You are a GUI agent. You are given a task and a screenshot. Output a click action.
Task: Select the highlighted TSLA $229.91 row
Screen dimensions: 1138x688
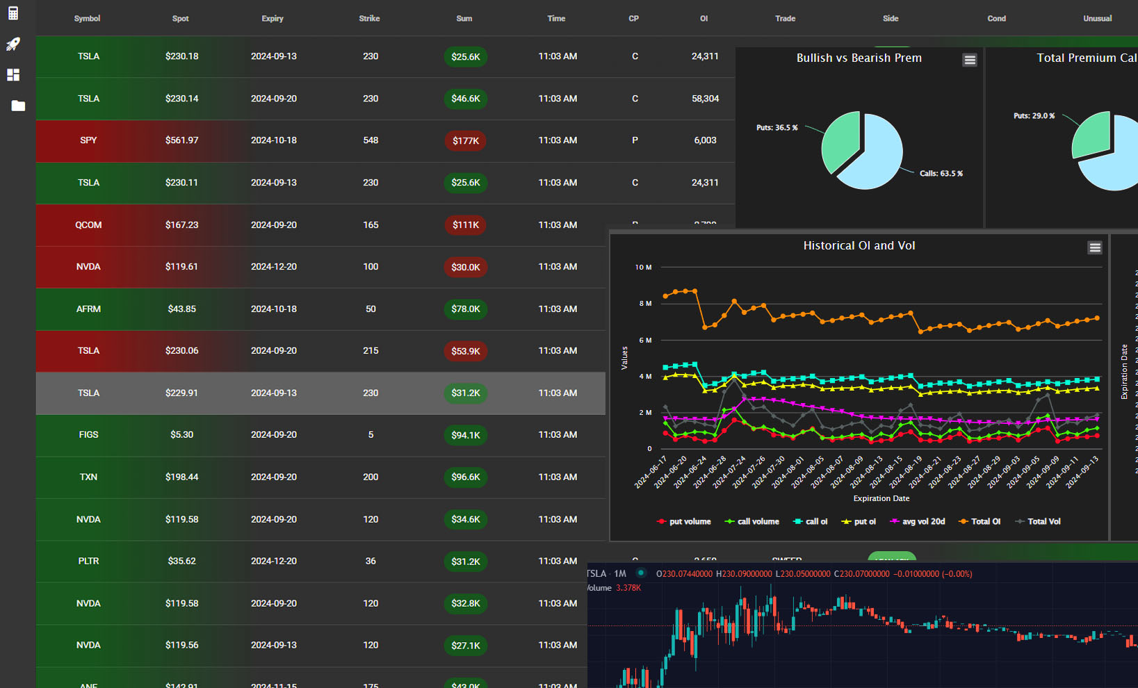pos(320,393)
